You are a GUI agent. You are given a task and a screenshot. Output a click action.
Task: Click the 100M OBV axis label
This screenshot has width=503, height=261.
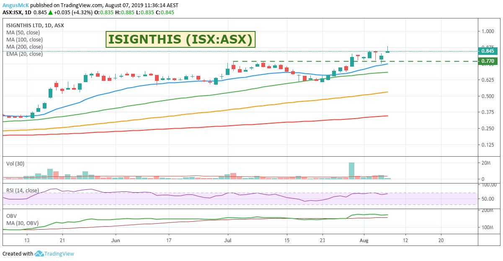tap(487, 227)
